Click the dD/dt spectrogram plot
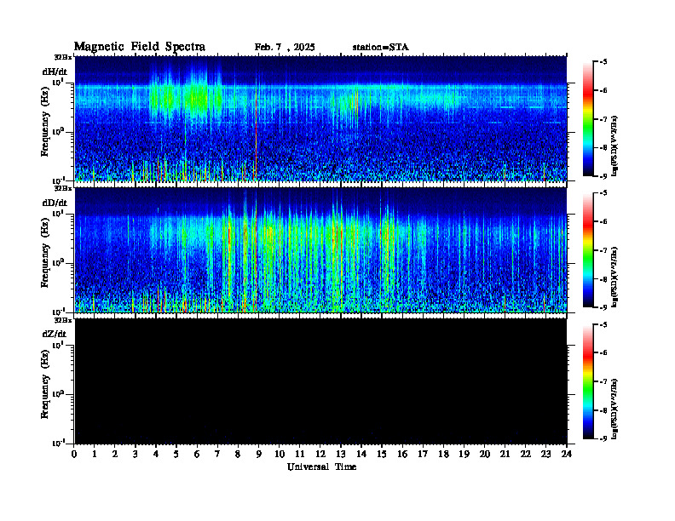The height and width of the screenshot is (521, 675). [320, 249]
